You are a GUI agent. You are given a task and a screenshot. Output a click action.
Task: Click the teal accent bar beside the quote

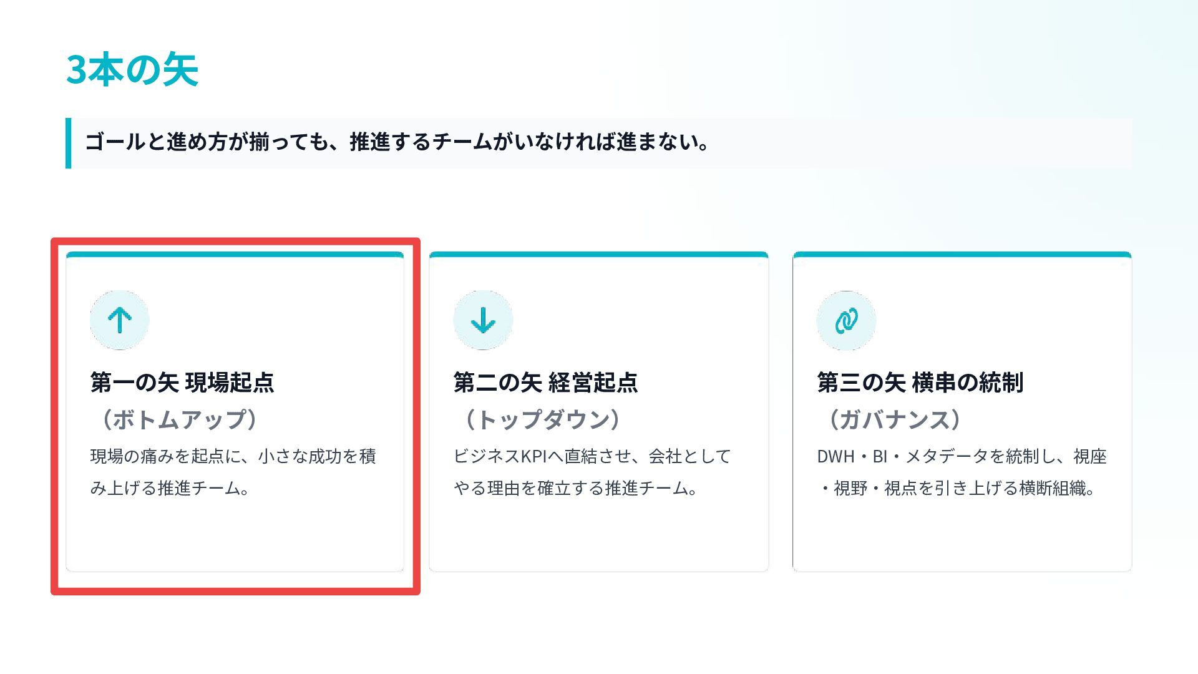(68, 143)
